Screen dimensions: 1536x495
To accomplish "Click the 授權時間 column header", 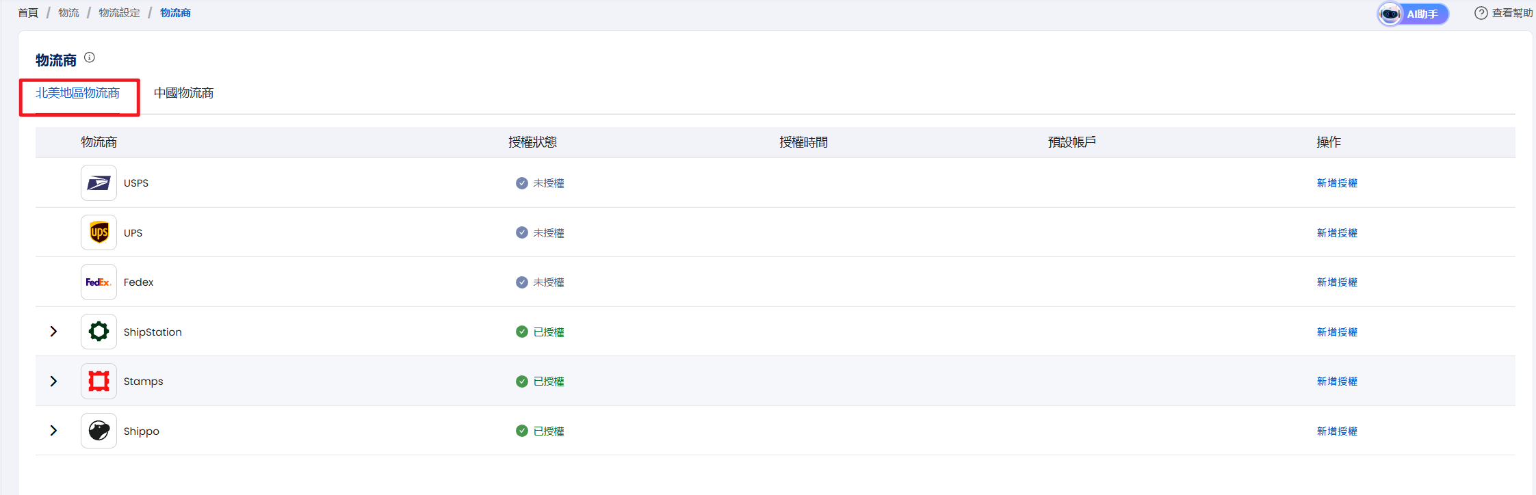I will tap(803, 142).
